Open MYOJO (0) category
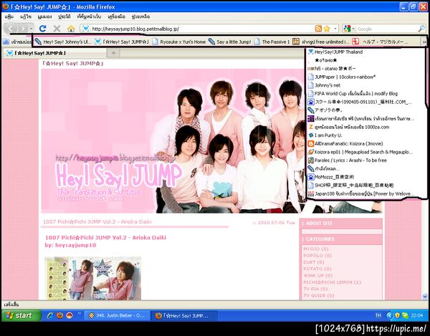The width and height of the screenshot is (430, 336). pos(315,249)
